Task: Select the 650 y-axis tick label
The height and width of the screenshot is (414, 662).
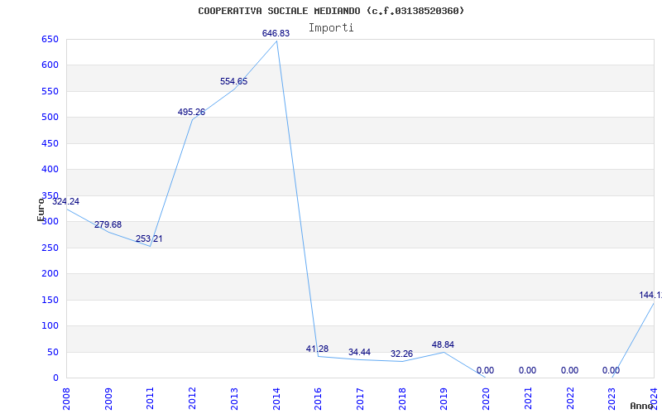Action: point(50,39)
